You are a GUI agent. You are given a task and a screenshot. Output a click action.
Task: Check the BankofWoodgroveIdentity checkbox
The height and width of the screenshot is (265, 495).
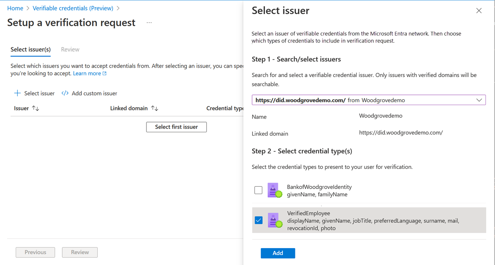click(x=259, y=190)
